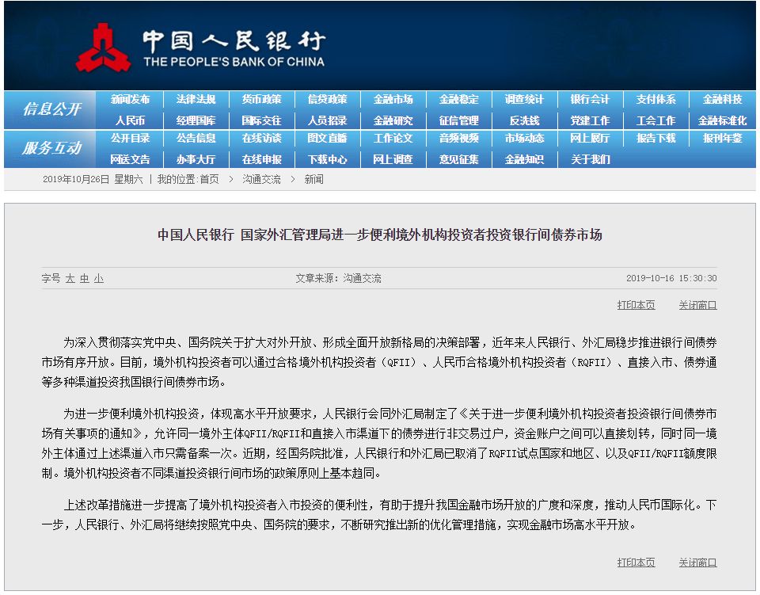Image resolution: width=760 pixels, height=595 pixels.
Task: Click the article headline text
Action: click(x=380, y=235)
